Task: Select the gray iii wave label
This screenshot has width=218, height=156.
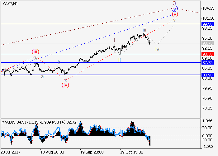Action: coord(145,30)
